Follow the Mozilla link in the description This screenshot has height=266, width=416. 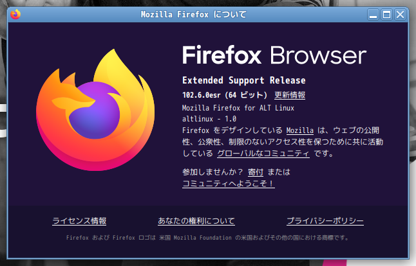300,130
